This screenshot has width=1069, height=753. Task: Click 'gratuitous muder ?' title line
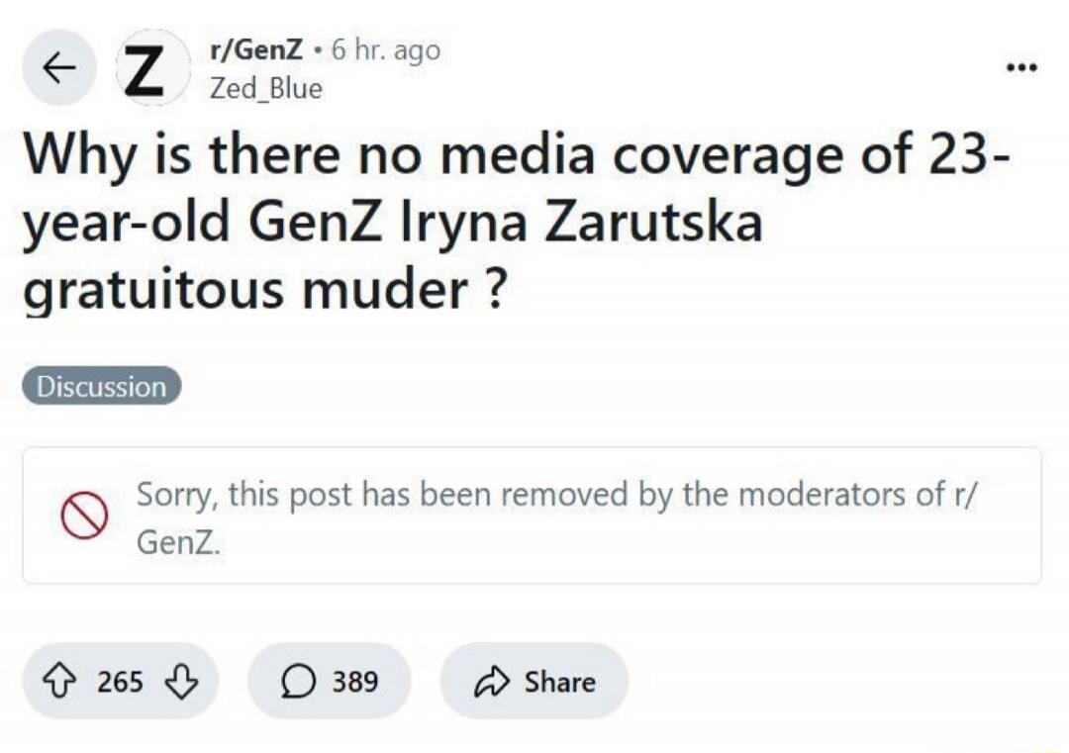(x=265, y=291)
